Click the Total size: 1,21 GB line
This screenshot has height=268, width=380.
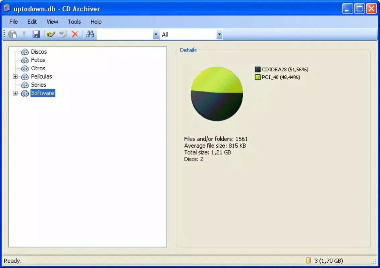tap(208, 152)
